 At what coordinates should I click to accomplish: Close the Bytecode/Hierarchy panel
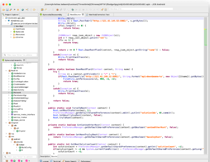[24, 60]
